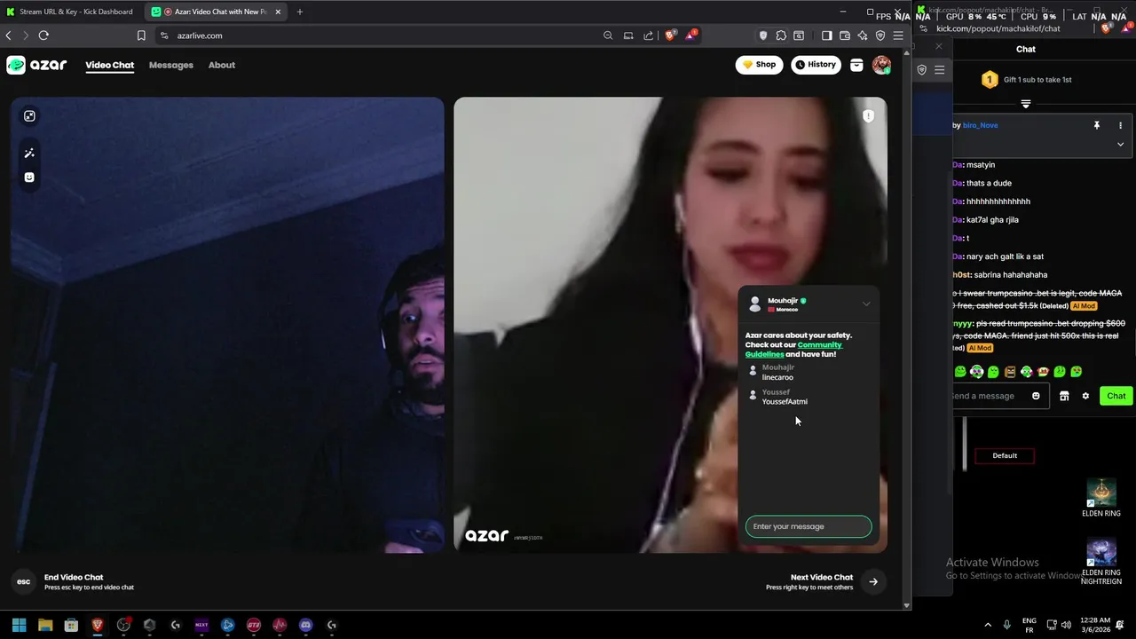
Task: Click the YoussefAatmi handle text
Action: tap(785, 402)
